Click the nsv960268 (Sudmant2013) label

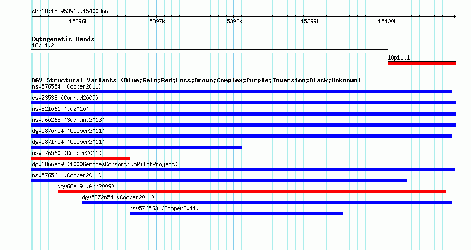tap(68, 120)
